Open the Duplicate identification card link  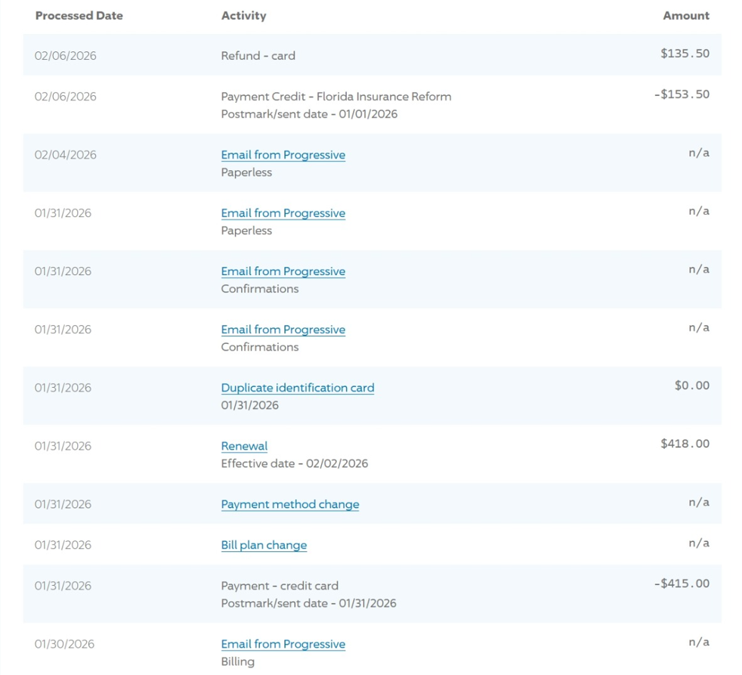coord(297,388)
